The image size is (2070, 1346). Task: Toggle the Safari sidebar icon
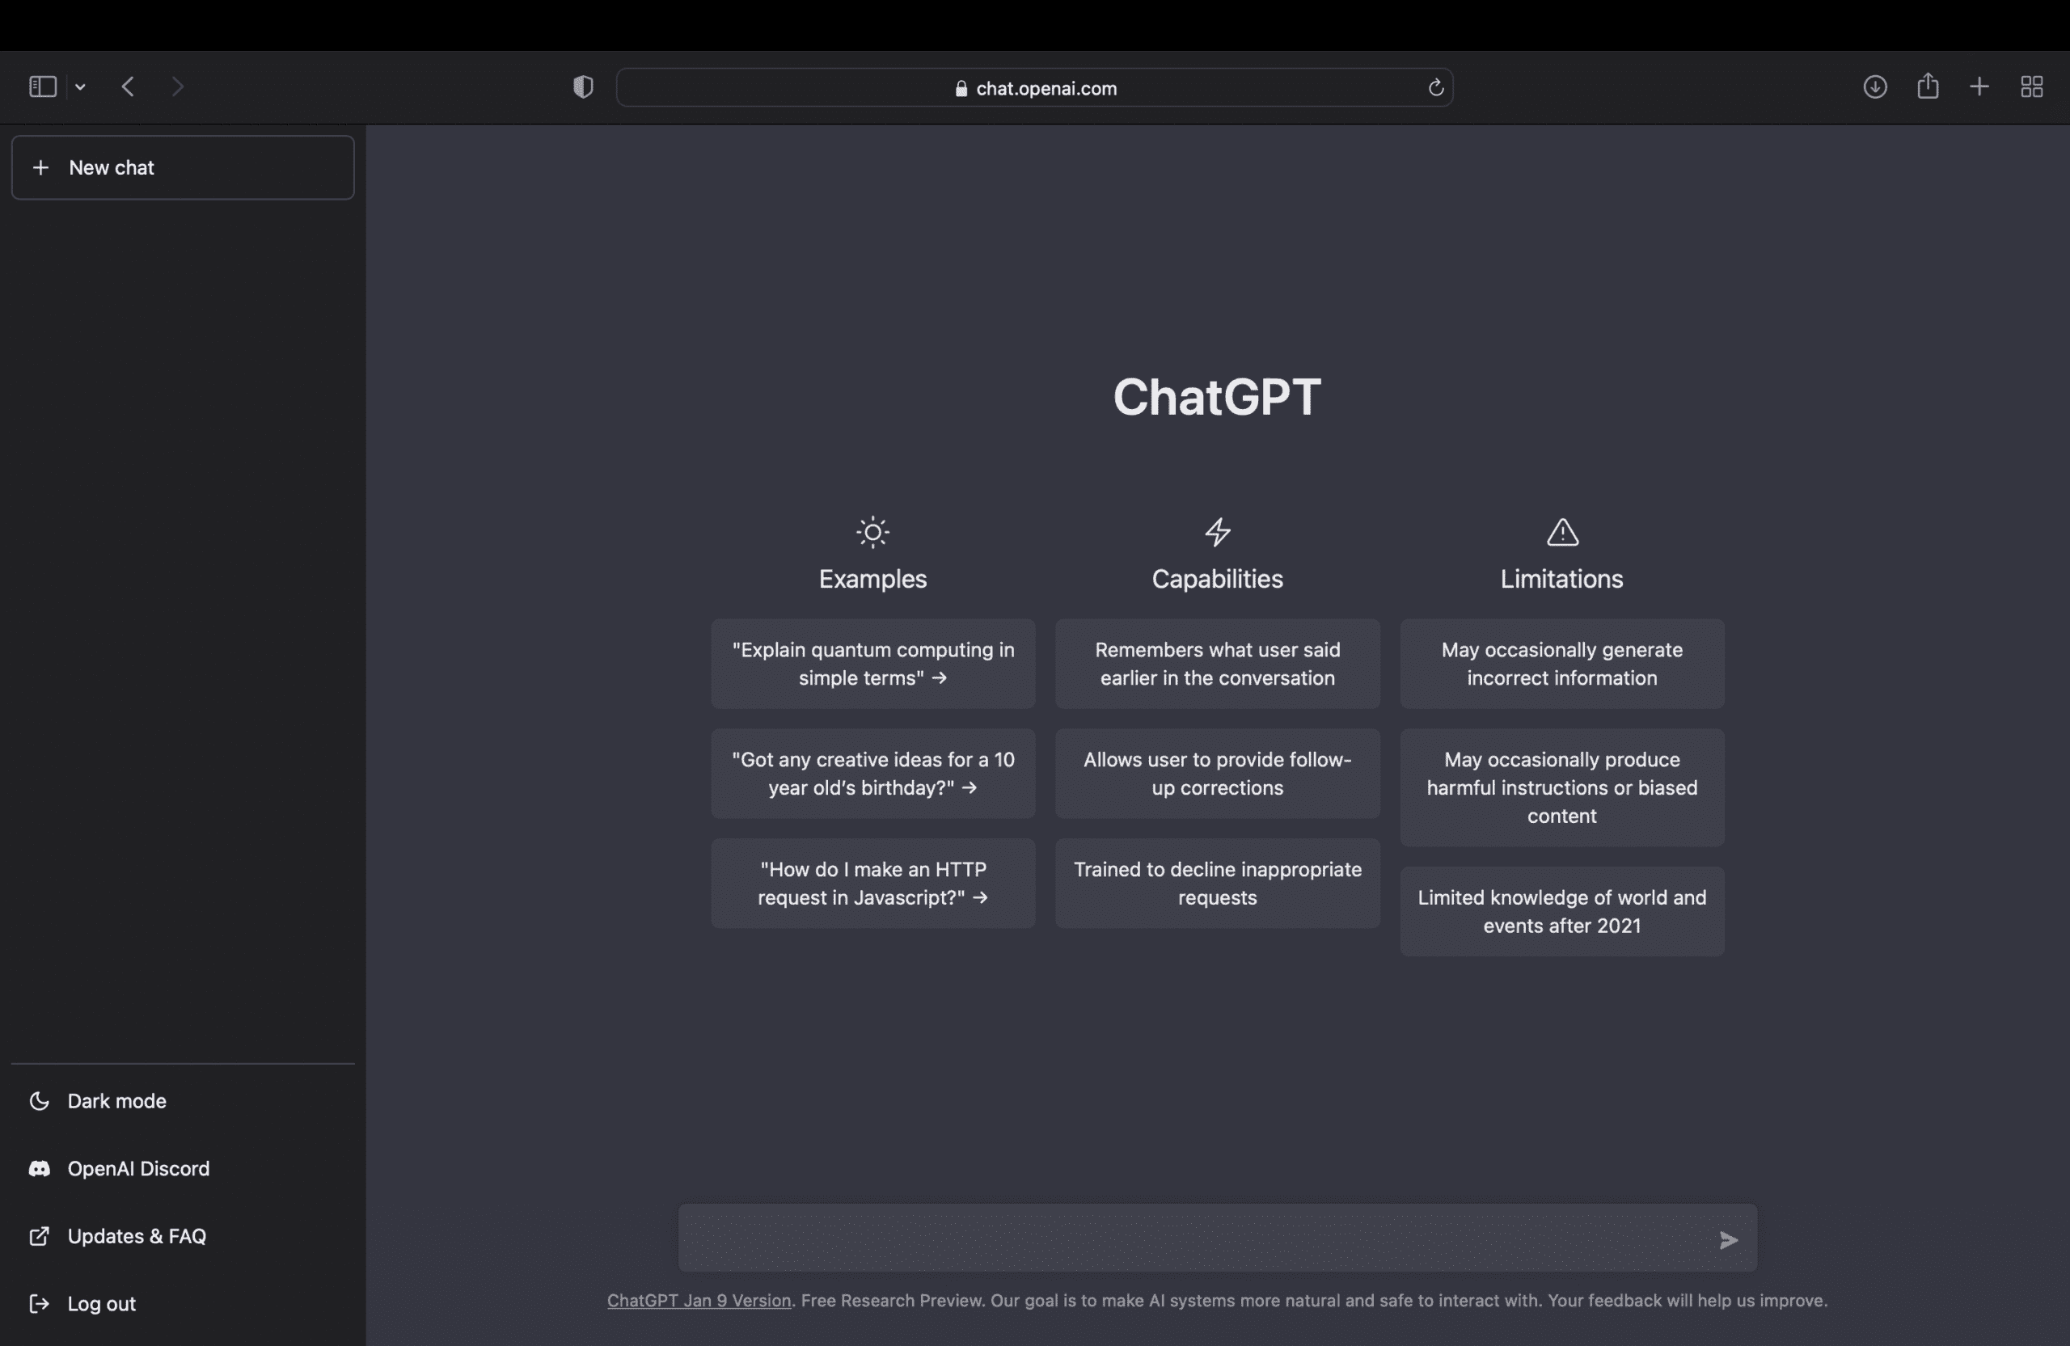pyautogui.click(x=43, y=87)
